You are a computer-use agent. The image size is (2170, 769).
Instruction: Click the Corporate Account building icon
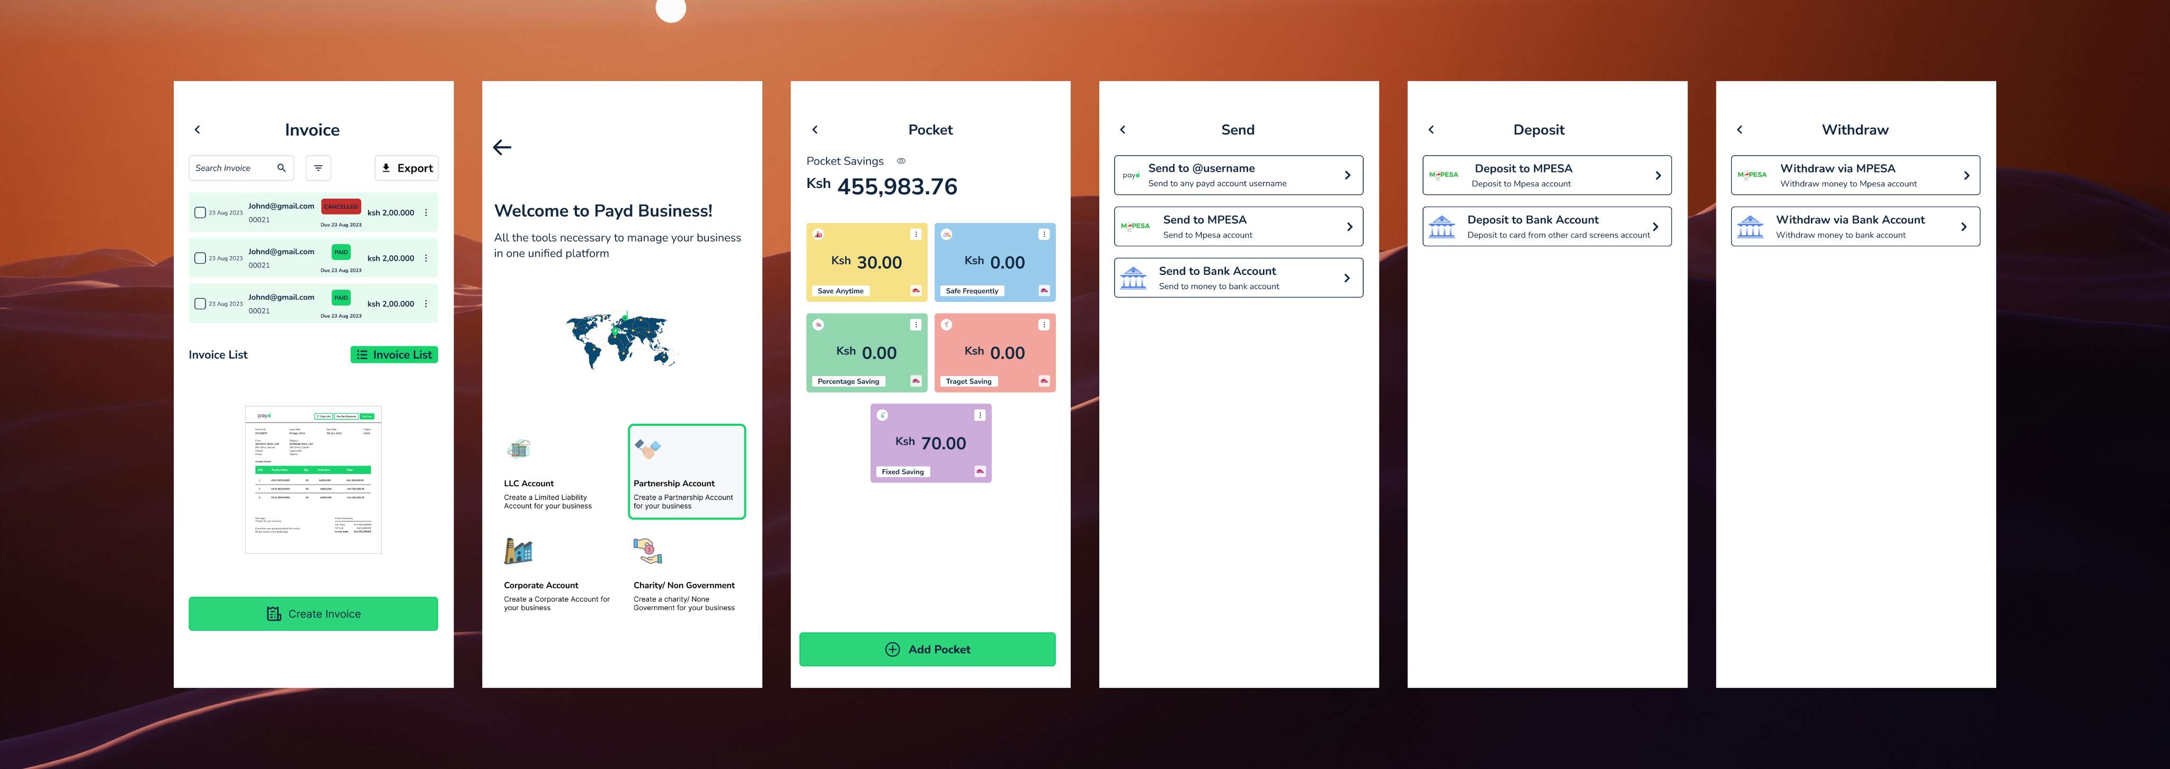pos(518,551)
